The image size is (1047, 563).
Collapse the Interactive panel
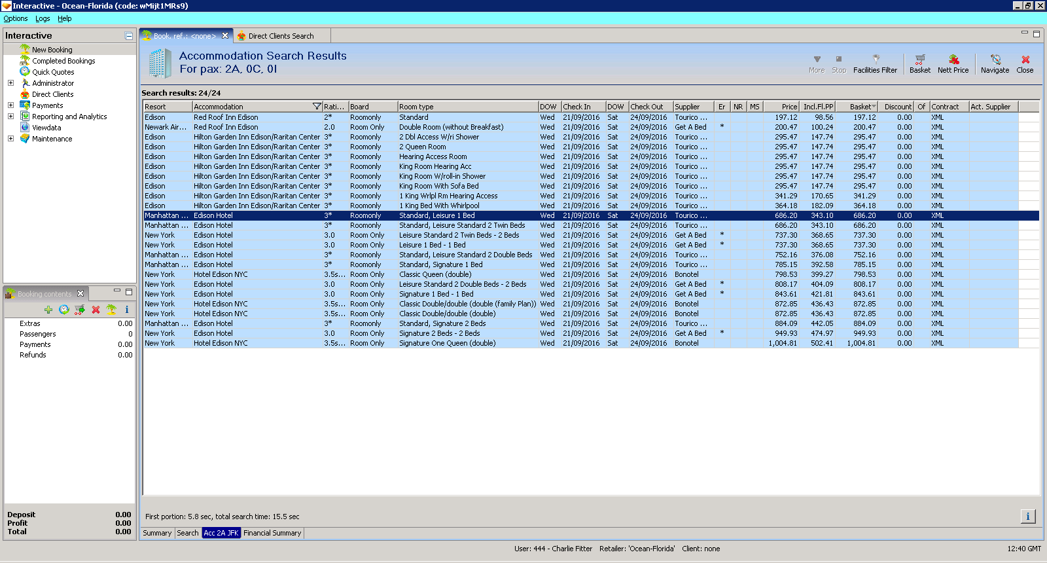(x=129, y=36)
